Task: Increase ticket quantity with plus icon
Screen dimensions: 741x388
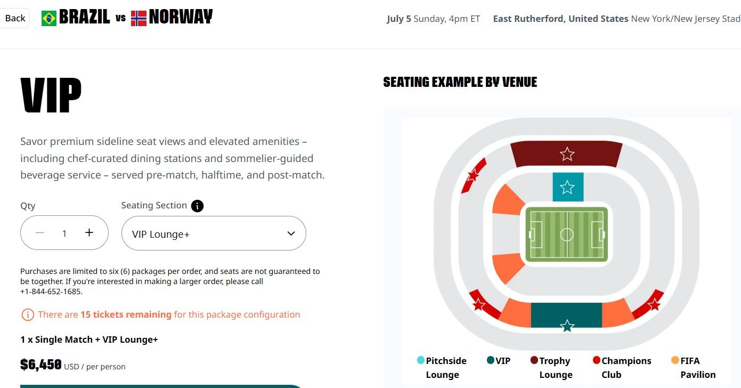Action: pyautogui.click(x=89, y=232)
